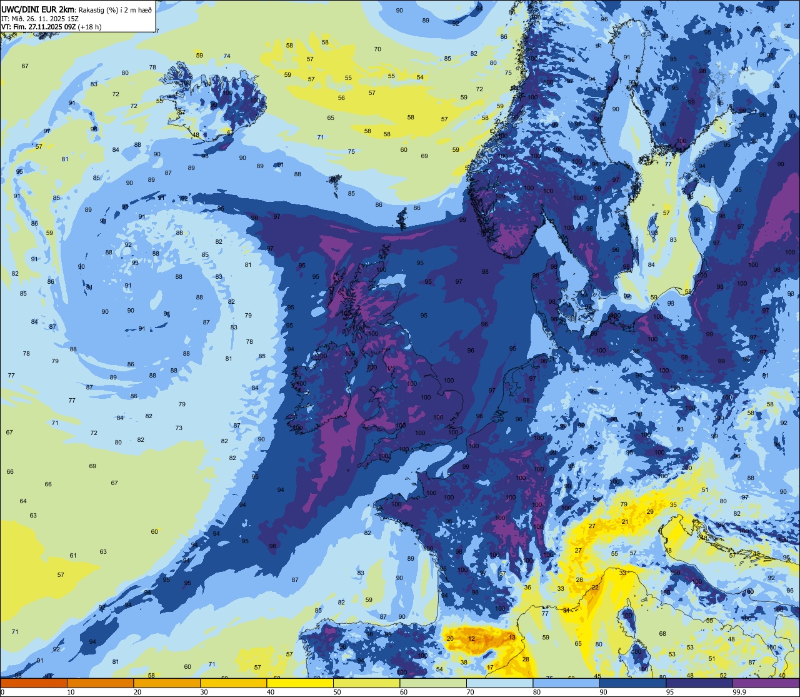Click the legend label '20'

(137, 692)
